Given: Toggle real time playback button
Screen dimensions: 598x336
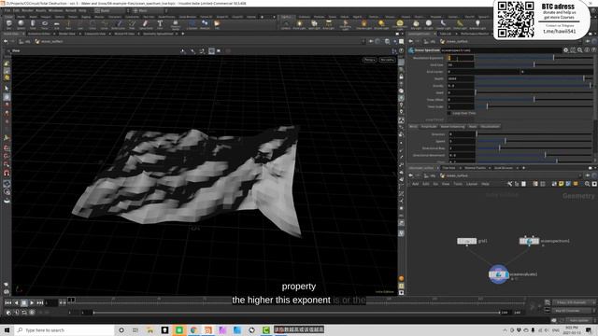Looking at the screenshot, I should 9,312.
